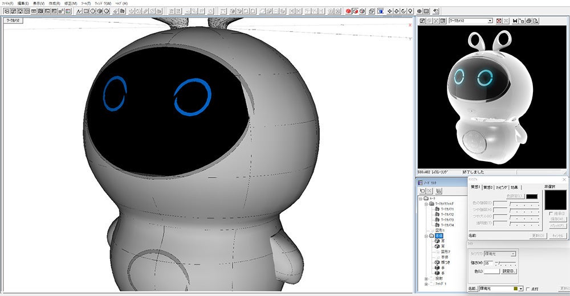The width and height of the screenshot is (570, 296).
Task: Open the ワークカメラ2 camera dropdown
Action: point(490,21)
